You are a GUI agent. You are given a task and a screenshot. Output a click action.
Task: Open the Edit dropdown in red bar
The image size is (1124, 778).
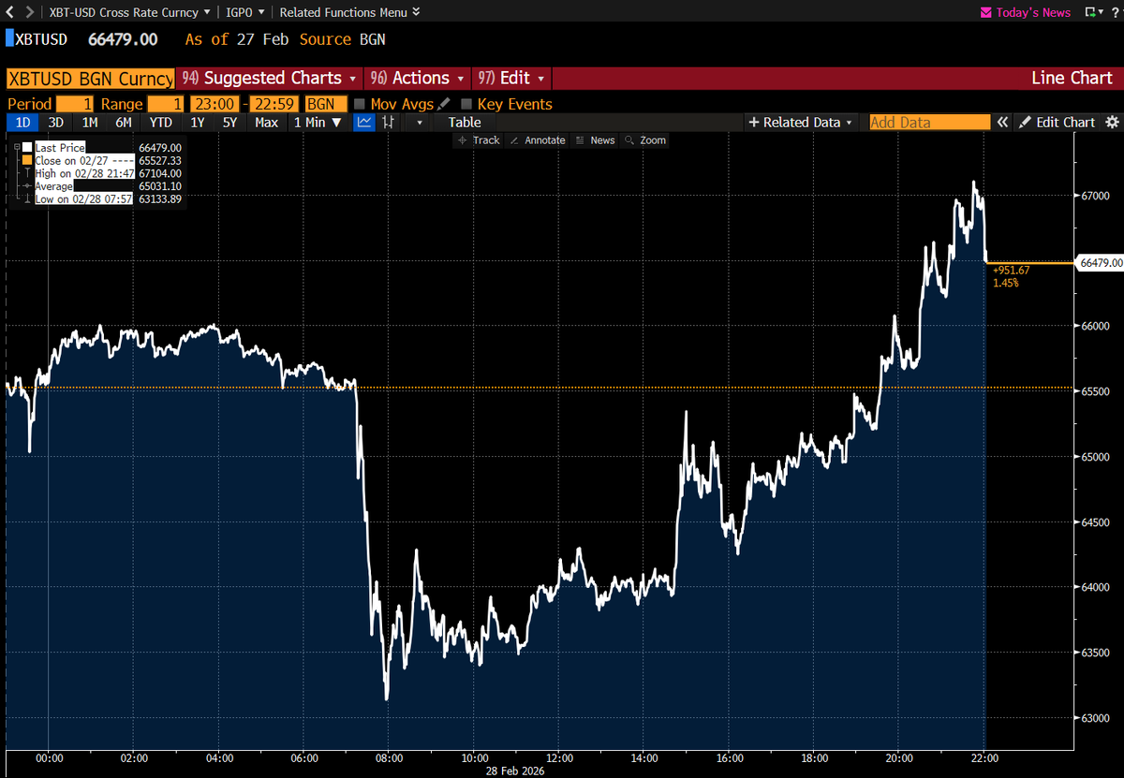click(511, 78)
